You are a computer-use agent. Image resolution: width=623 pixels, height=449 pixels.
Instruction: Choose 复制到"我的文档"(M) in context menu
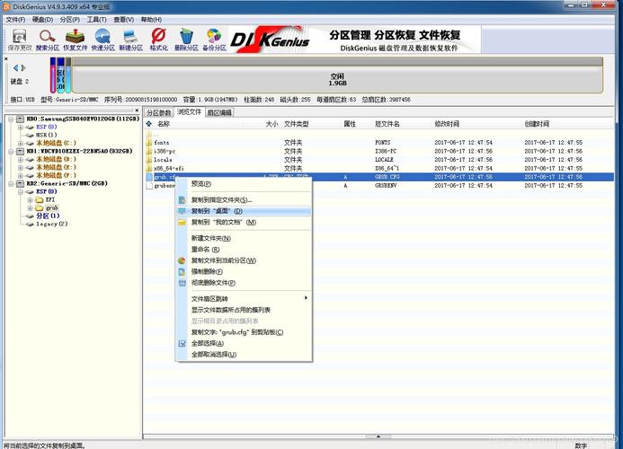point(244,222)
